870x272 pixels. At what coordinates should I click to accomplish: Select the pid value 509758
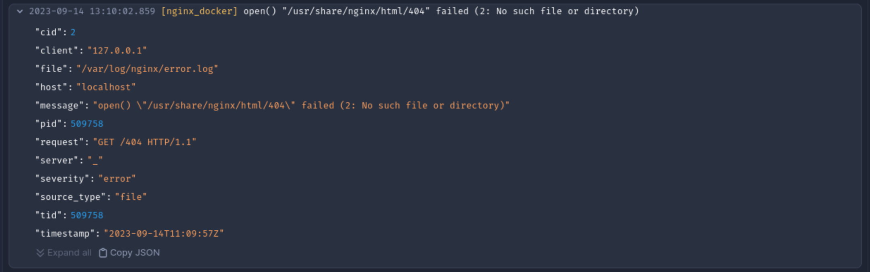tap(87, 124)
